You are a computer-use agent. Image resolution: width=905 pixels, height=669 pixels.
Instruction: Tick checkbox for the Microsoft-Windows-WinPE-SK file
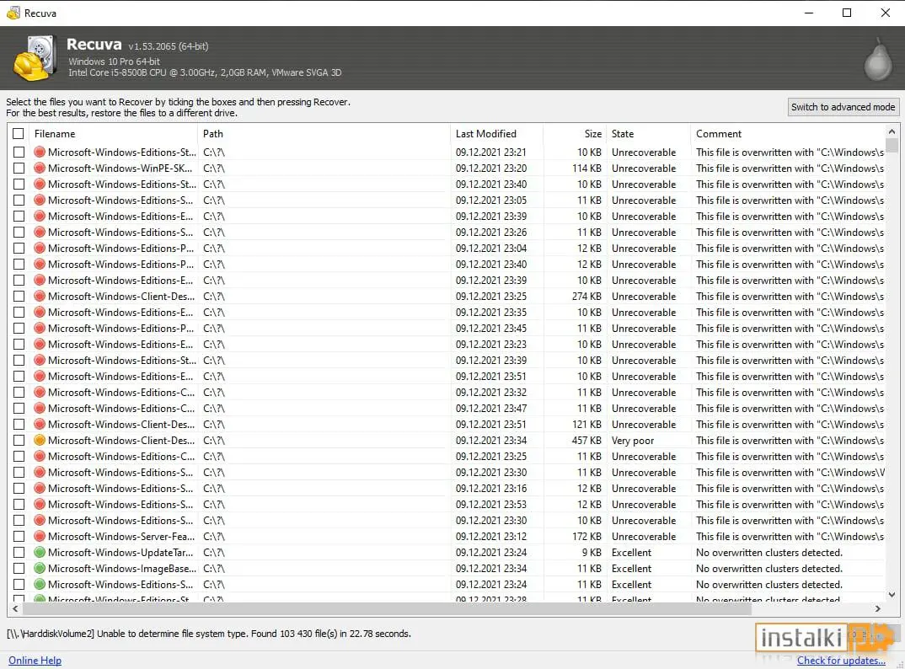click(19, 169)
